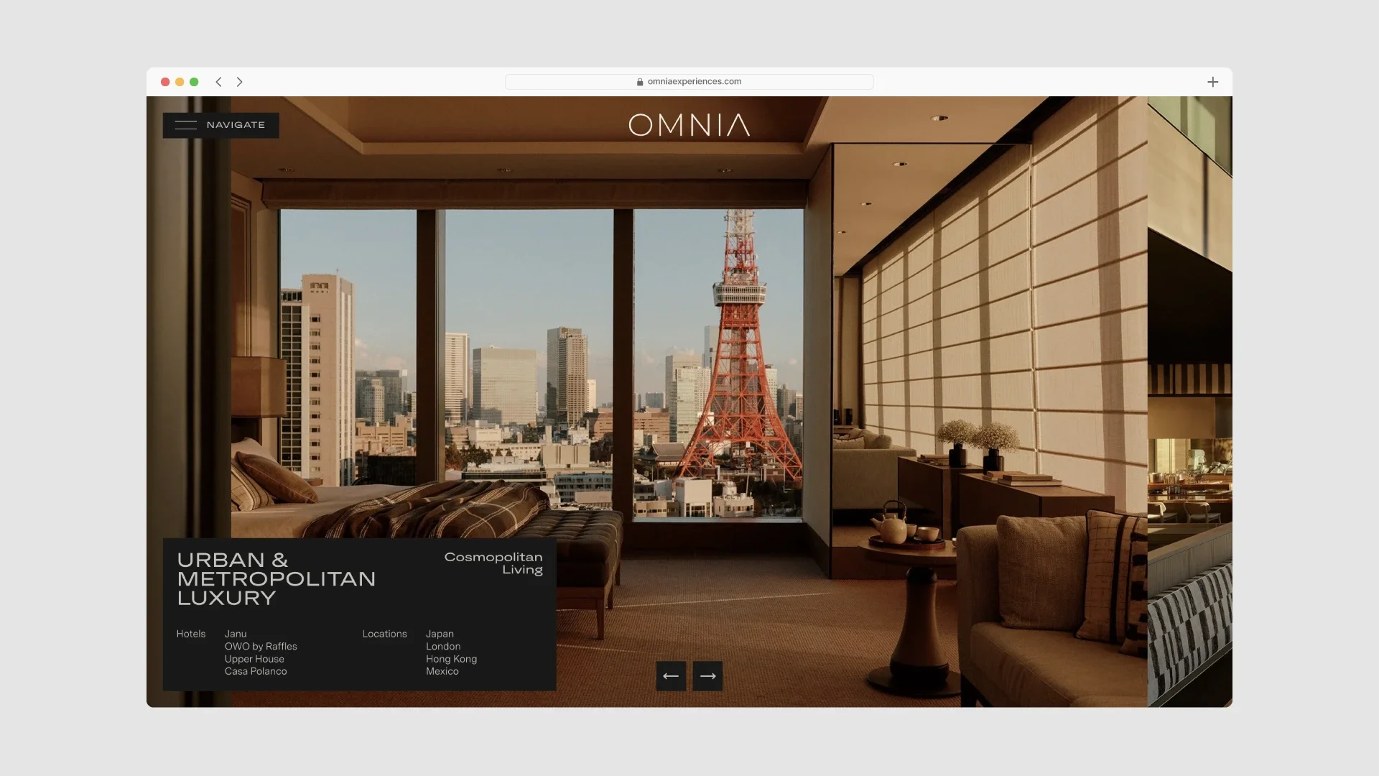This screenshot has height=776, width=1379.
Task: Click the next slide preview image at right edge
Action: pos(1189,402)
